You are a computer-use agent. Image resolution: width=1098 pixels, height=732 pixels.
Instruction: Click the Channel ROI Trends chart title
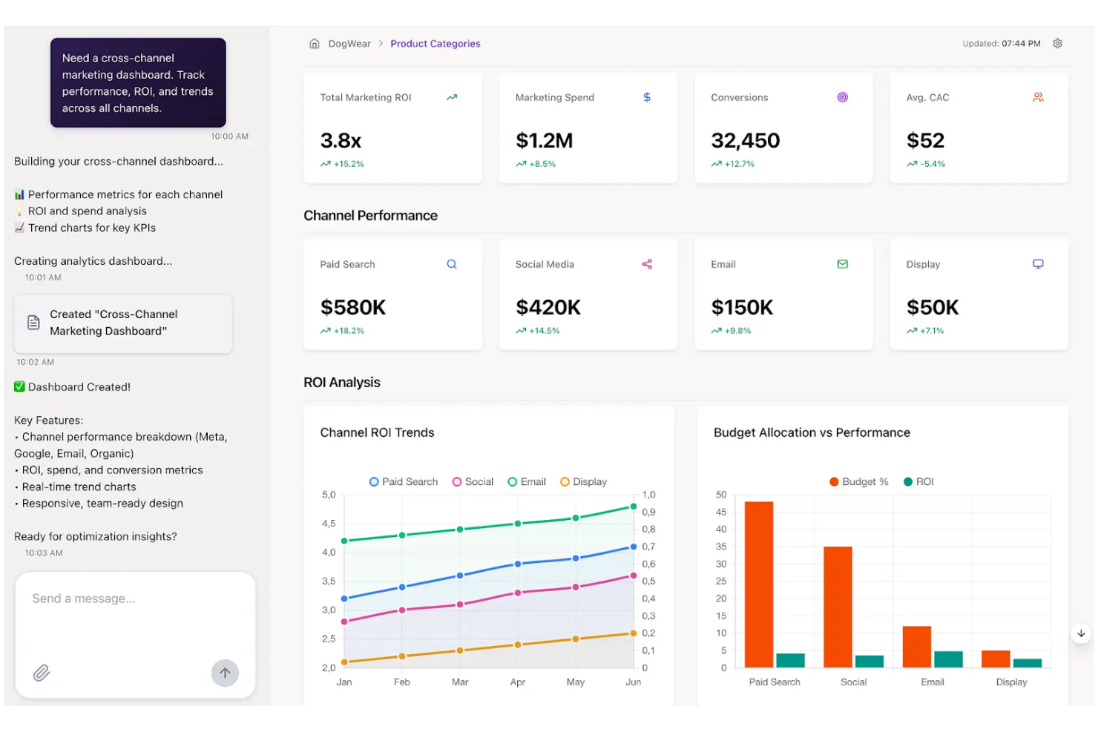(377, 432)
